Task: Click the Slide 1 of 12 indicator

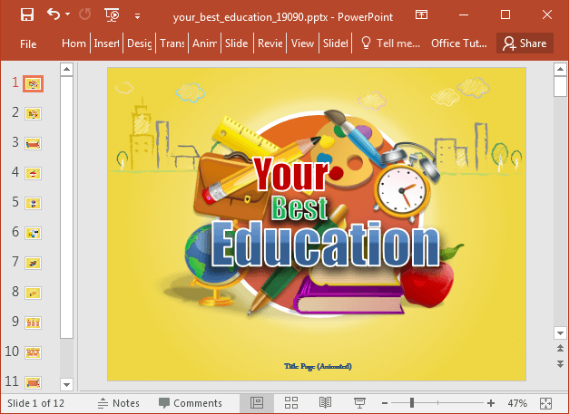Action: 35,403
